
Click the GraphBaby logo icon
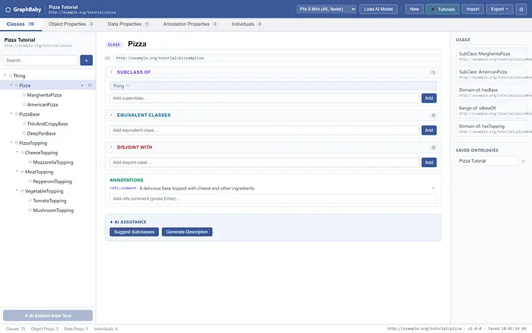coord(8,10)
